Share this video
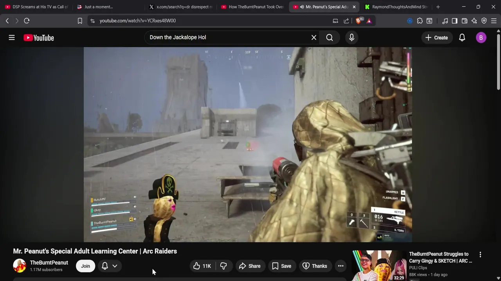 pos(250,266)
